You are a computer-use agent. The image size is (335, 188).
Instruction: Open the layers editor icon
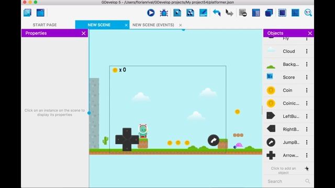point(269,13)
